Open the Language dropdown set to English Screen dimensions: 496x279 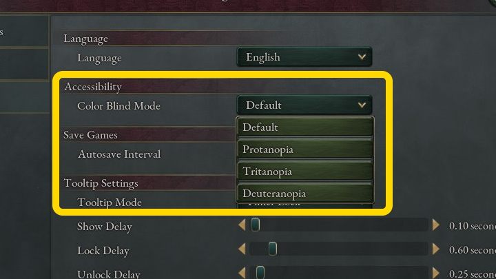[x=304, y=57]
